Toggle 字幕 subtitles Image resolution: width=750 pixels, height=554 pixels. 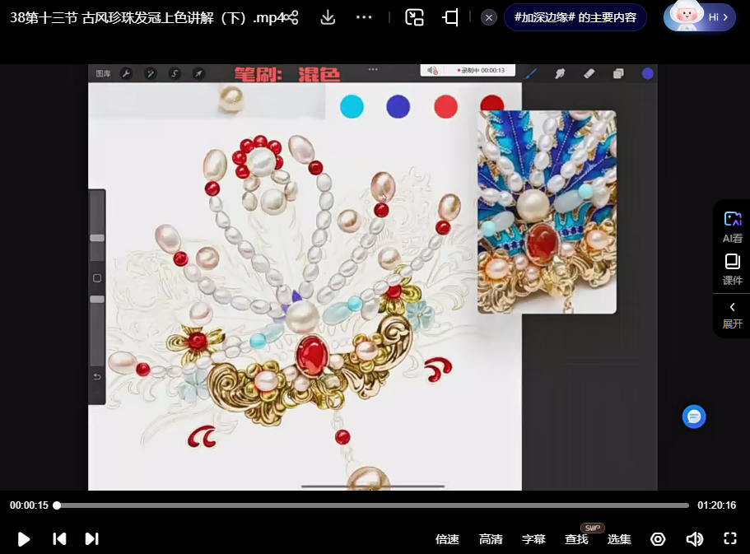point(533,539)
